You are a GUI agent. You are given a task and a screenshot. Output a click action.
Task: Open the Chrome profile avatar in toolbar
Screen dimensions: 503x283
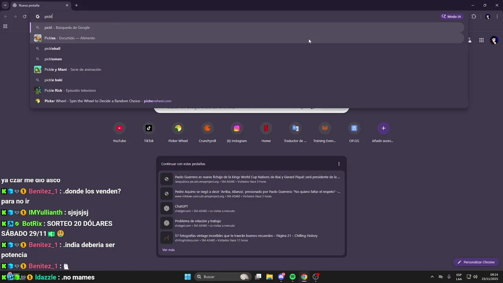pos(488,17)
